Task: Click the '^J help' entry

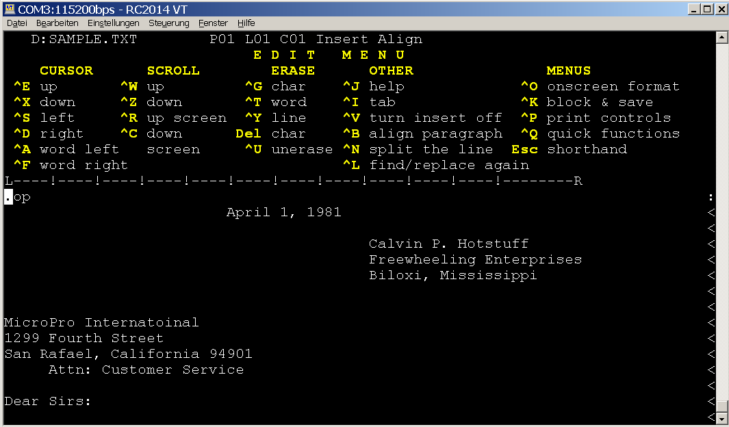Action: [x=374, y=86]
